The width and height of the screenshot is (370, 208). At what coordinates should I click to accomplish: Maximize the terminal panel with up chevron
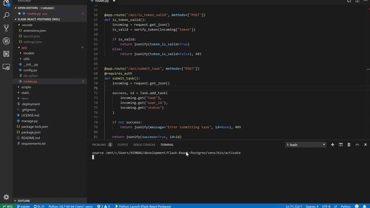(357, 144)
